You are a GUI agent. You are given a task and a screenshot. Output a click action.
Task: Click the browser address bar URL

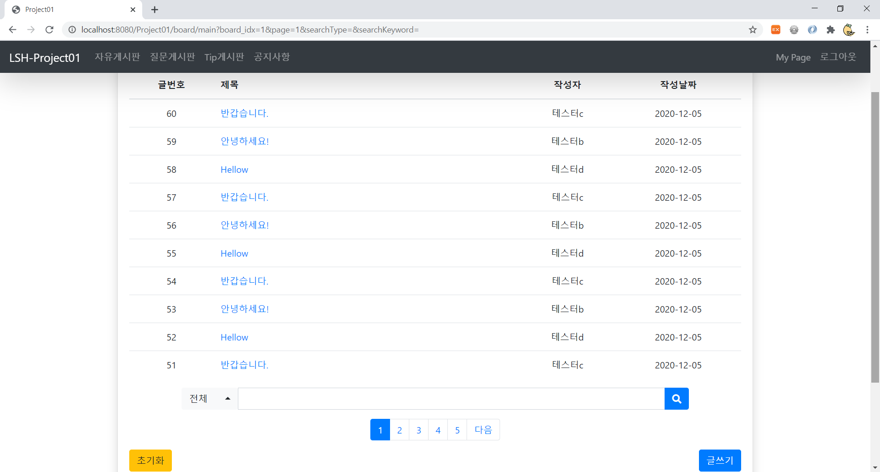pos(250,30)
